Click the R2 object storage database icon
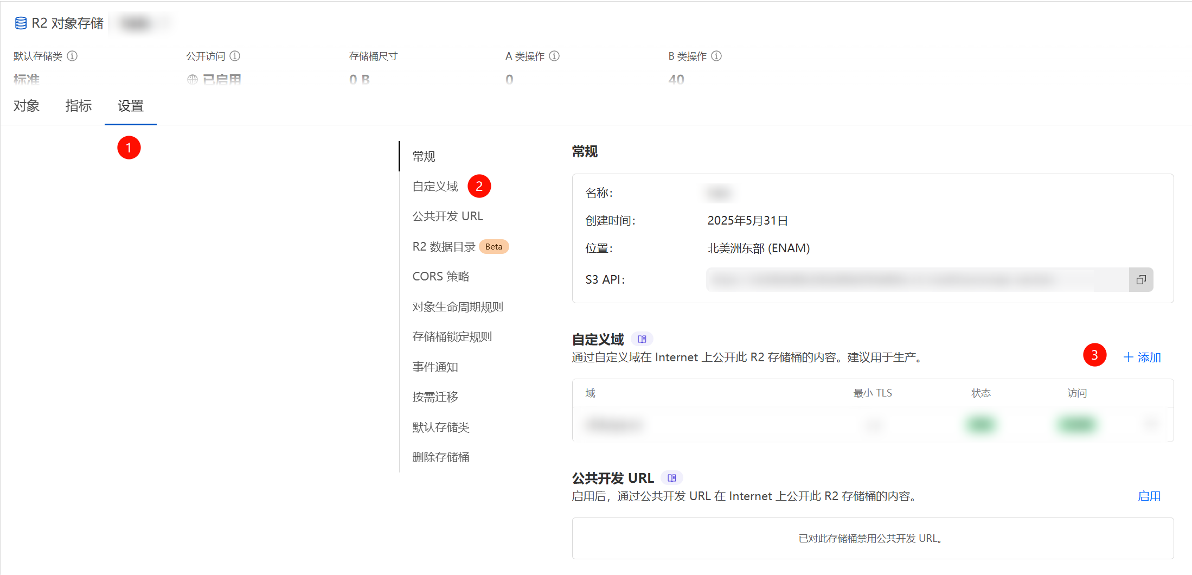Image resolution: width=1192 pixels, height=575 pixels. (21, 23)
